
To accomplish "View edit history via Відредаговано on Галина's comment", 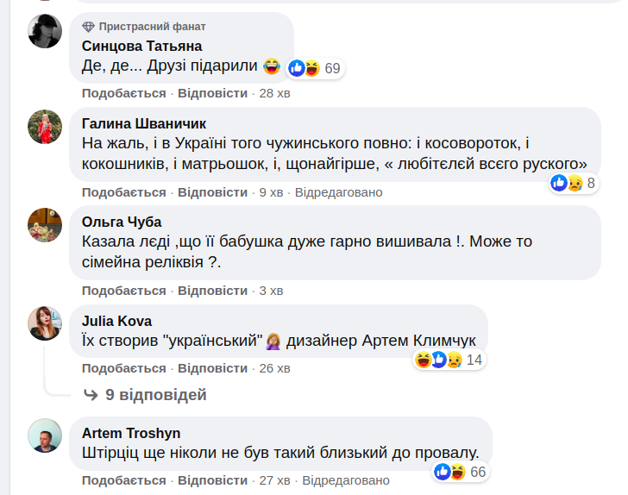I will pos(338,192).
